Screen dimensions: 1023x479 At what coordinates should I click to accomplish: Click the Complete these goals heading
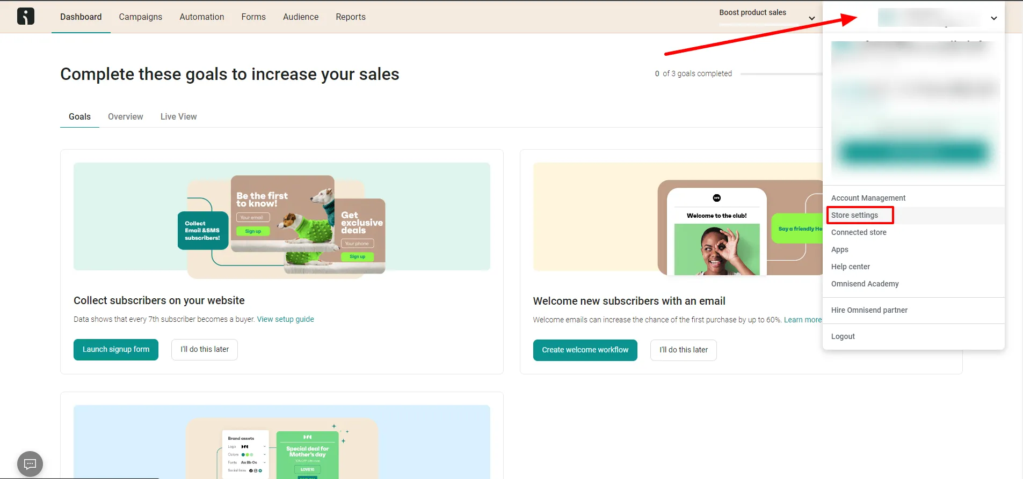(x=230, y=74)
